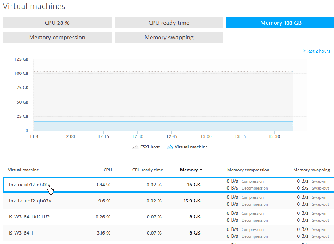The height and width of the screenshot is (244, 334).
Task: Click the Virtual machine chart line icon
Action: pos(170,147)
